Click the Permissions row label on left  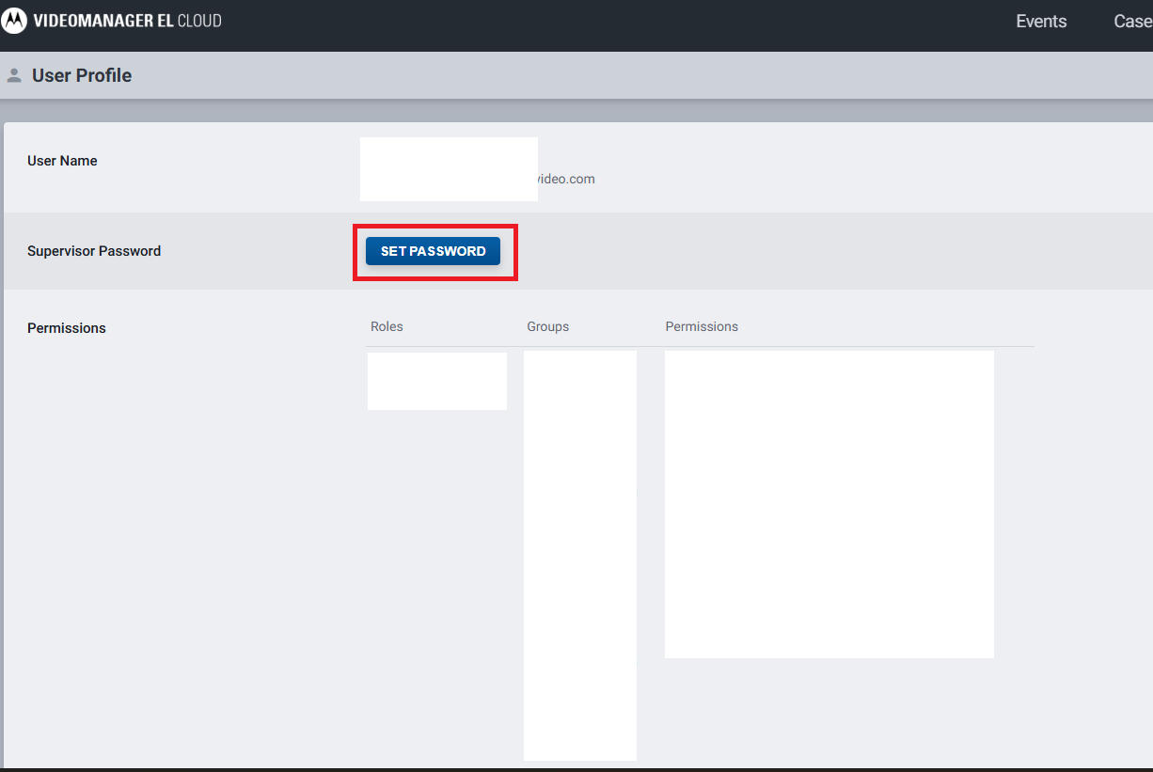(67, 328)
